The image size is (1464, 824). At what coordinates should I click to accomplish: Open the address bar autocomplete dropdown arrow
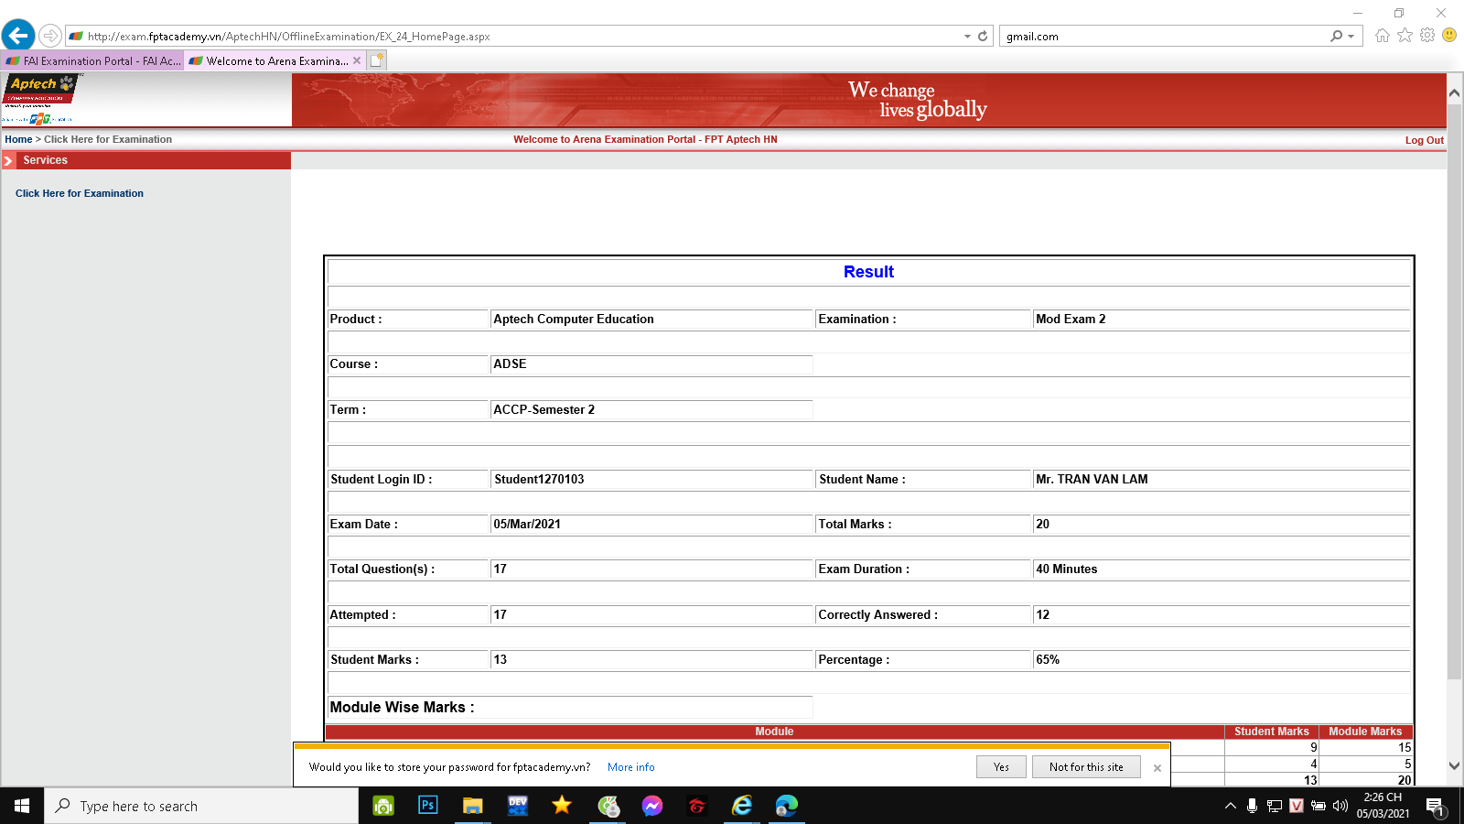point(967,37)
